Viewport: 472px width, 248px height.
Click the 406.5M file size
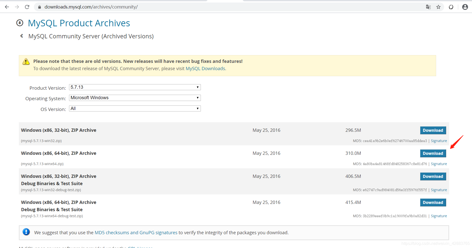pyautogui.click(x=353, y=176)
